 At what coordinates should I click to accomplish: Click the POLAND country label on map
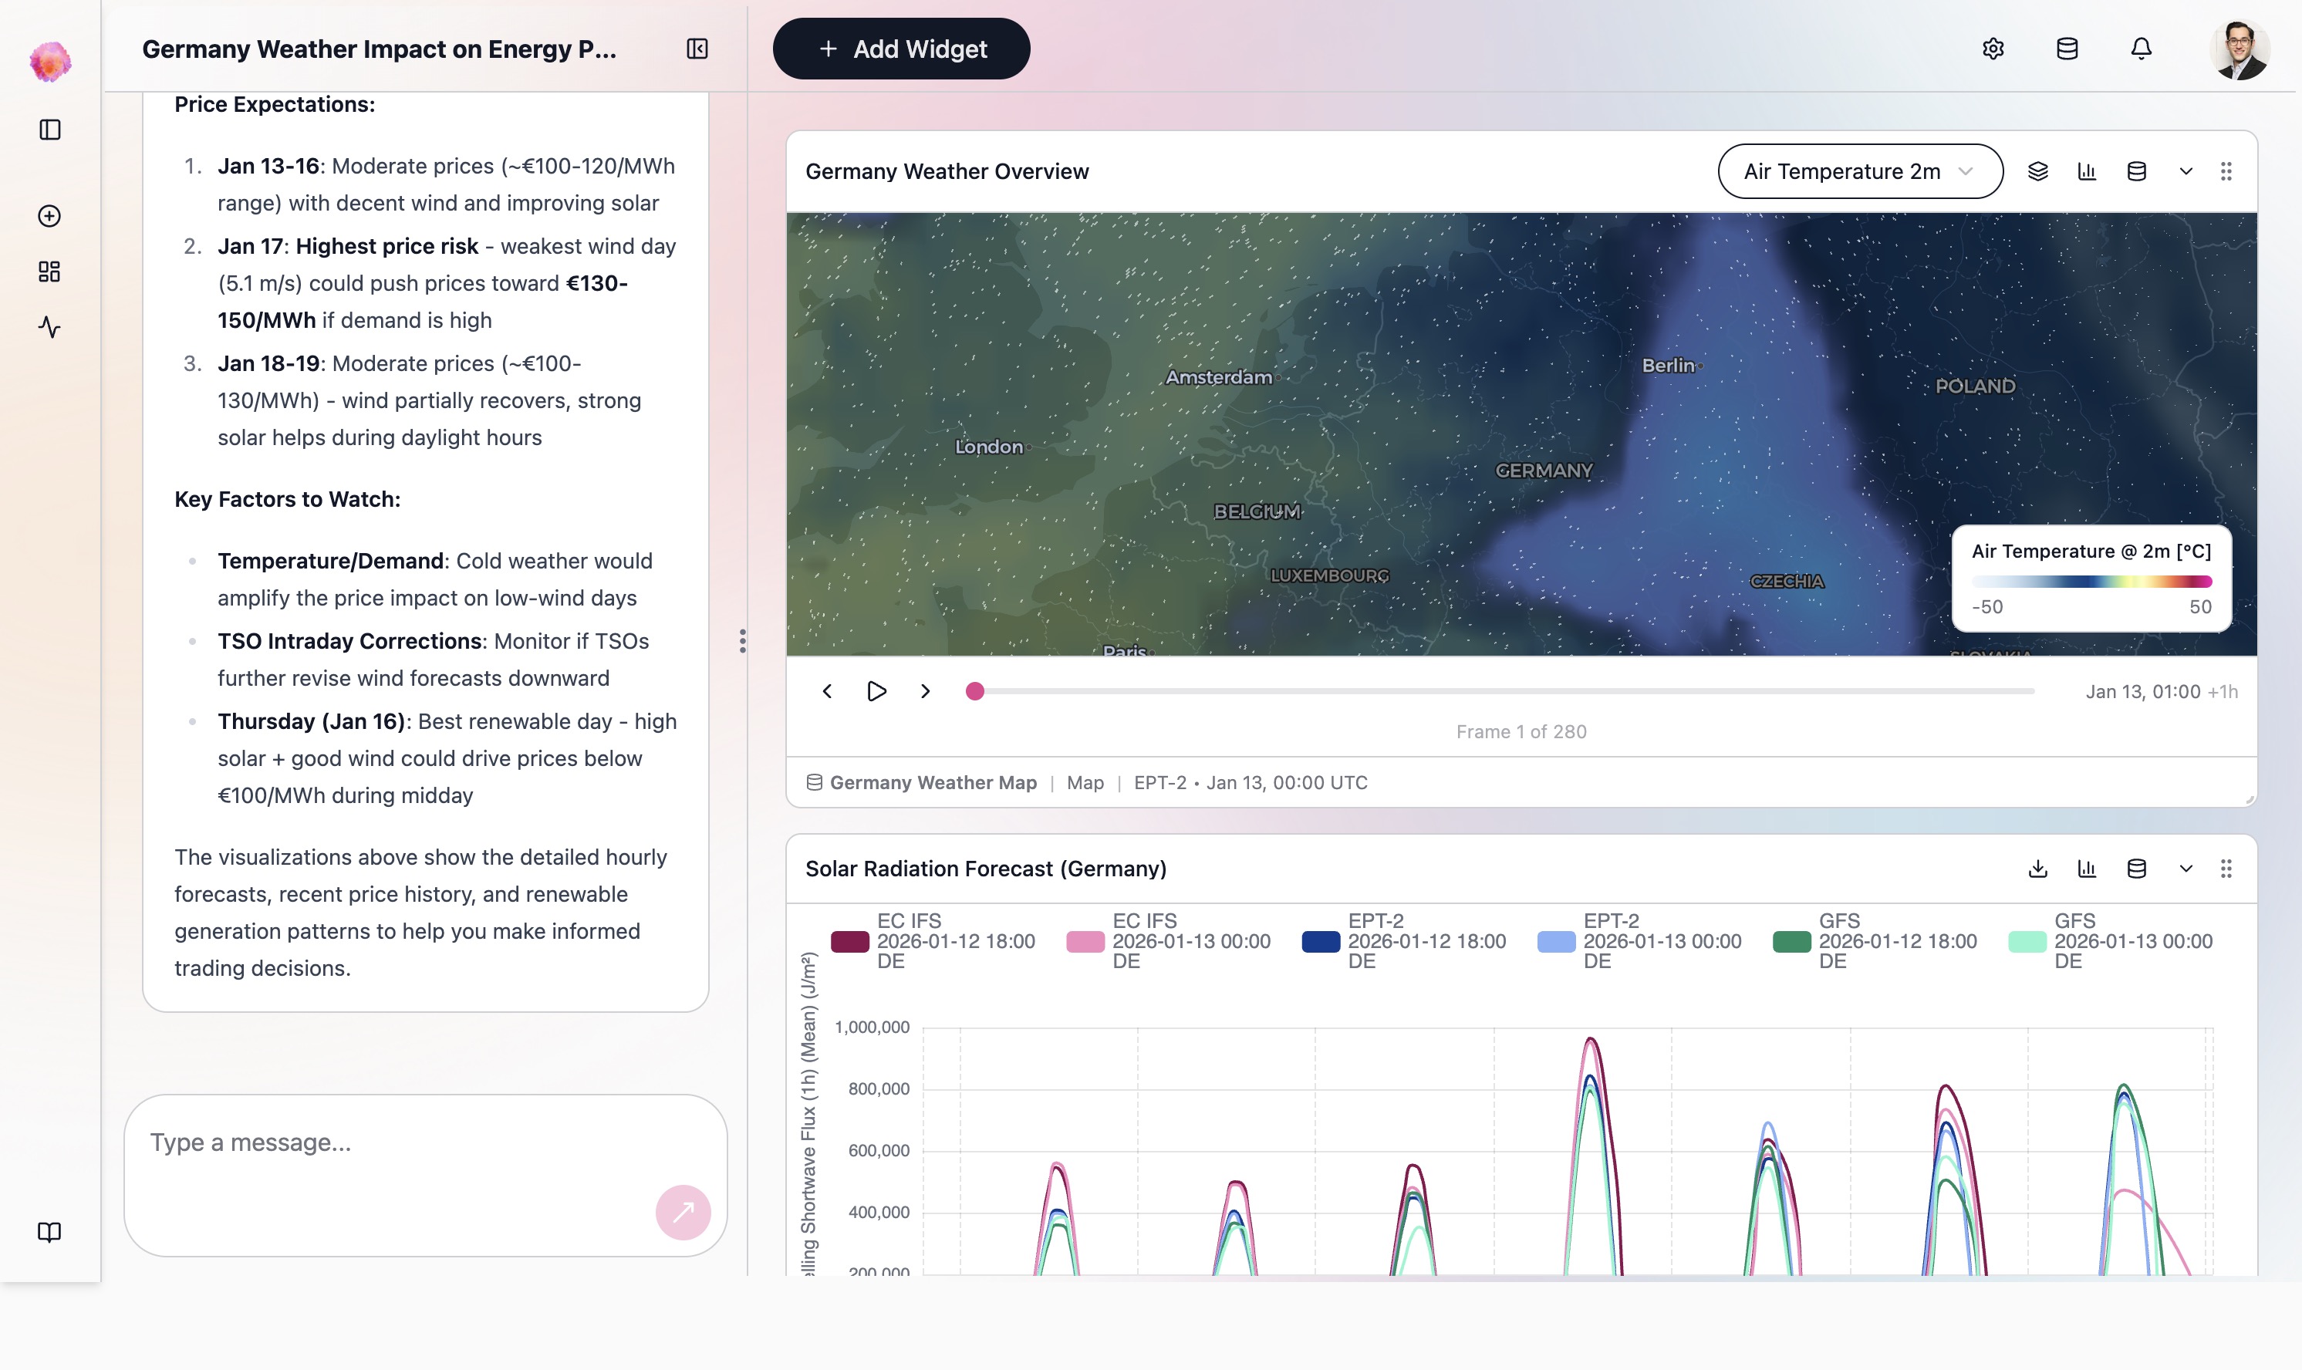pyautogui.click(x=1975, y=386)
